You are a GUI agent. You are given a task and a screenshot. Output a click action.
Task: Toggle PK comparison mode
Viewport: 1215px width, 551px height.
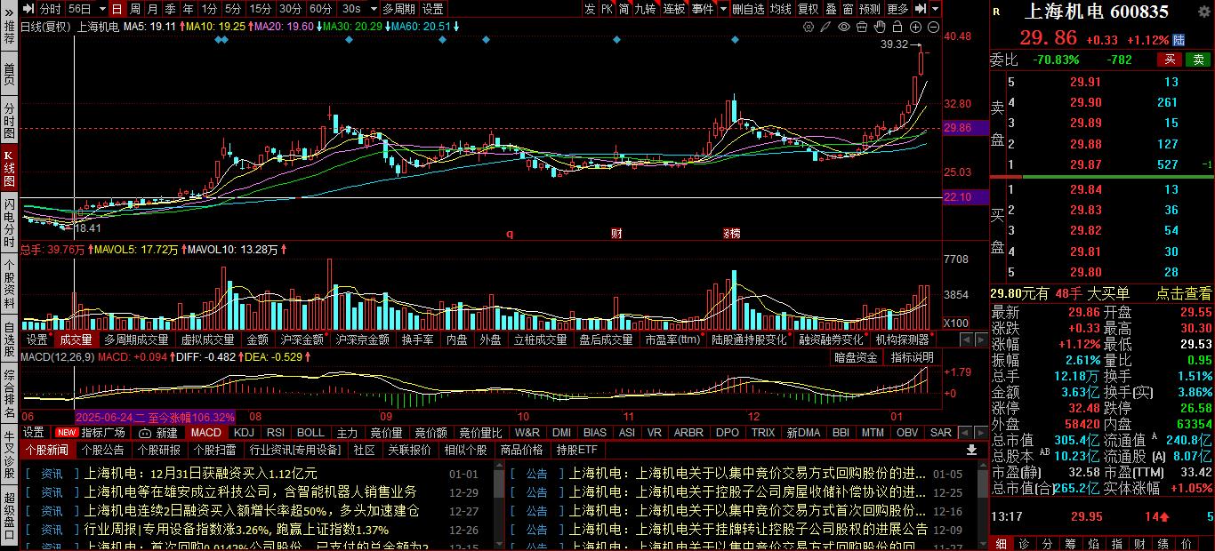tap(607, 9)
